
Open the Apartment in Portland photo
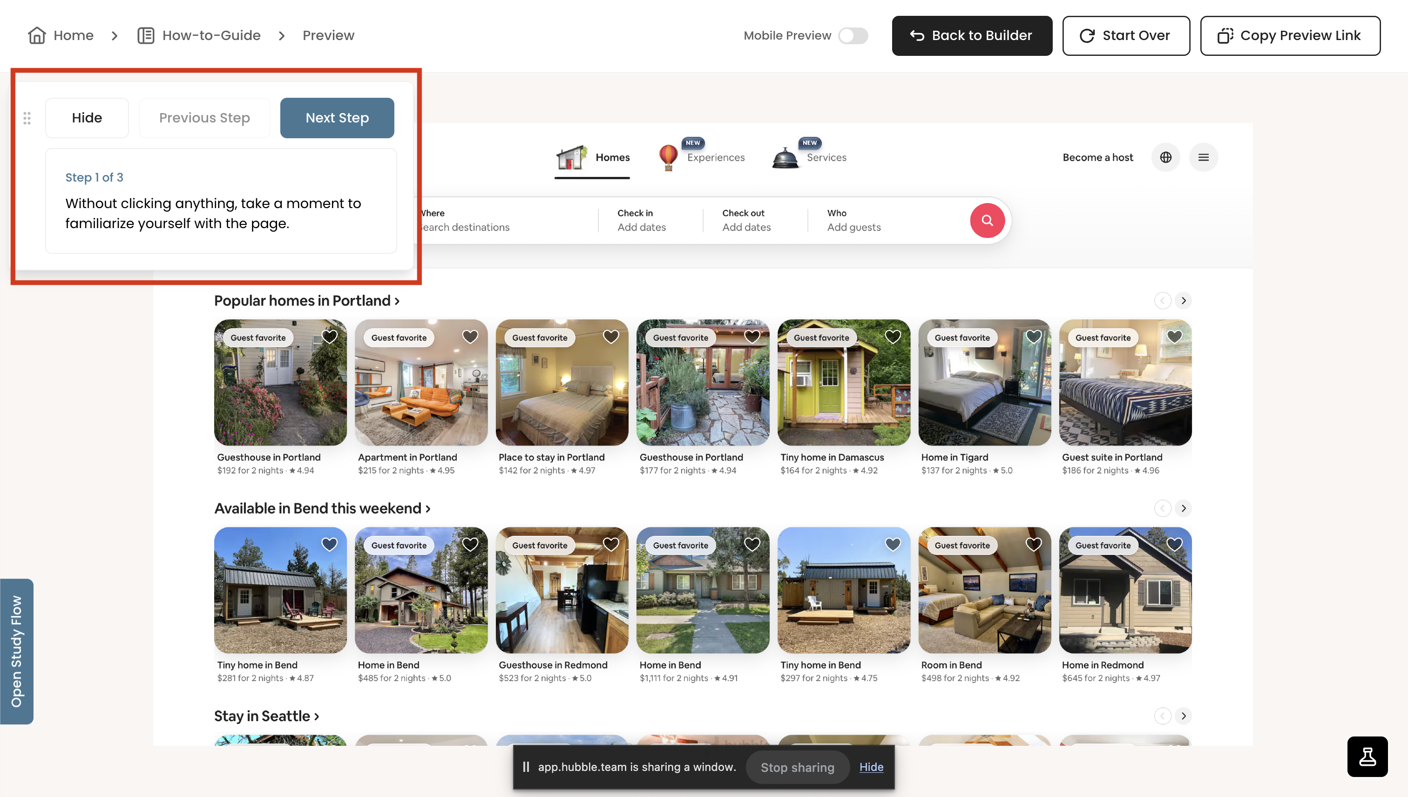421,383
